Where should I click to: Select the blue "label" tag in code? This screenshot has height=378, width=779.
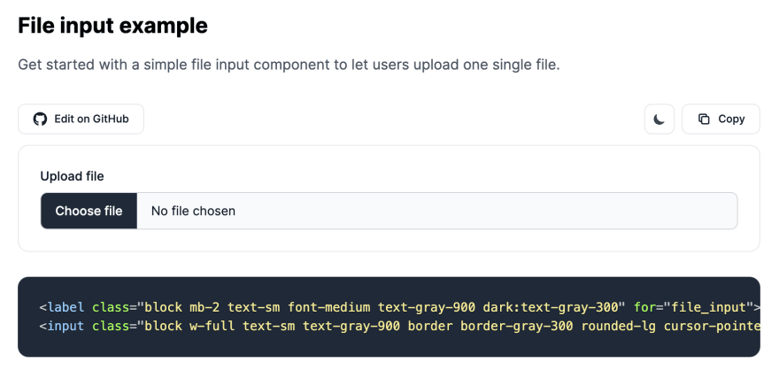coord(66,307)
